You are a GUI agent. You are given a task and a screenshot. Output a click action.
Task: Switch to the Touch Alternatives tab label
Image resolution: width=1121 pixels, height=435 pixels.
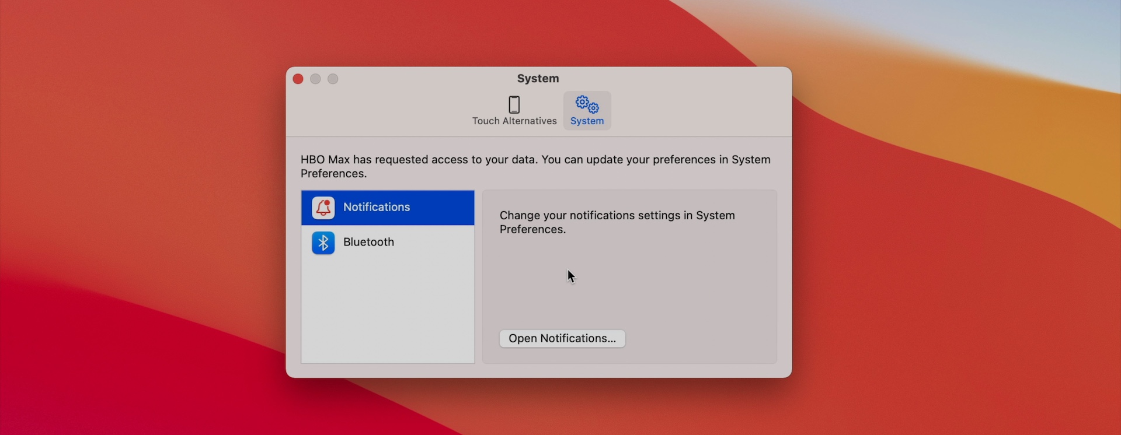[514, 121]
